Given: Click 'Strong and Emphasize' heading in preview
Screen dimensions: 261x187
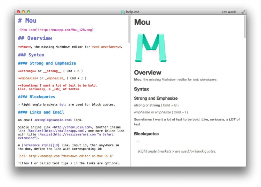Looking at the screenshot, I should 156,98.
